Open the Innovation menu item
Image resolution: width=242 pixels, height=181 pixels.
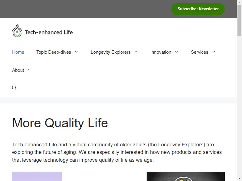click(161, 52)
